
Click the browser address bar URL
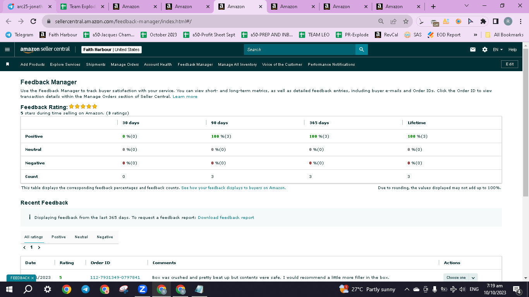(x=123, y=21)
